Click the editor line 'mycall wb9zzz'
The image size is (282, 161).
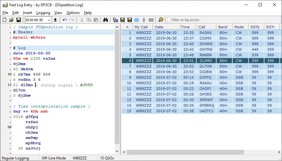tap(29, 37)
